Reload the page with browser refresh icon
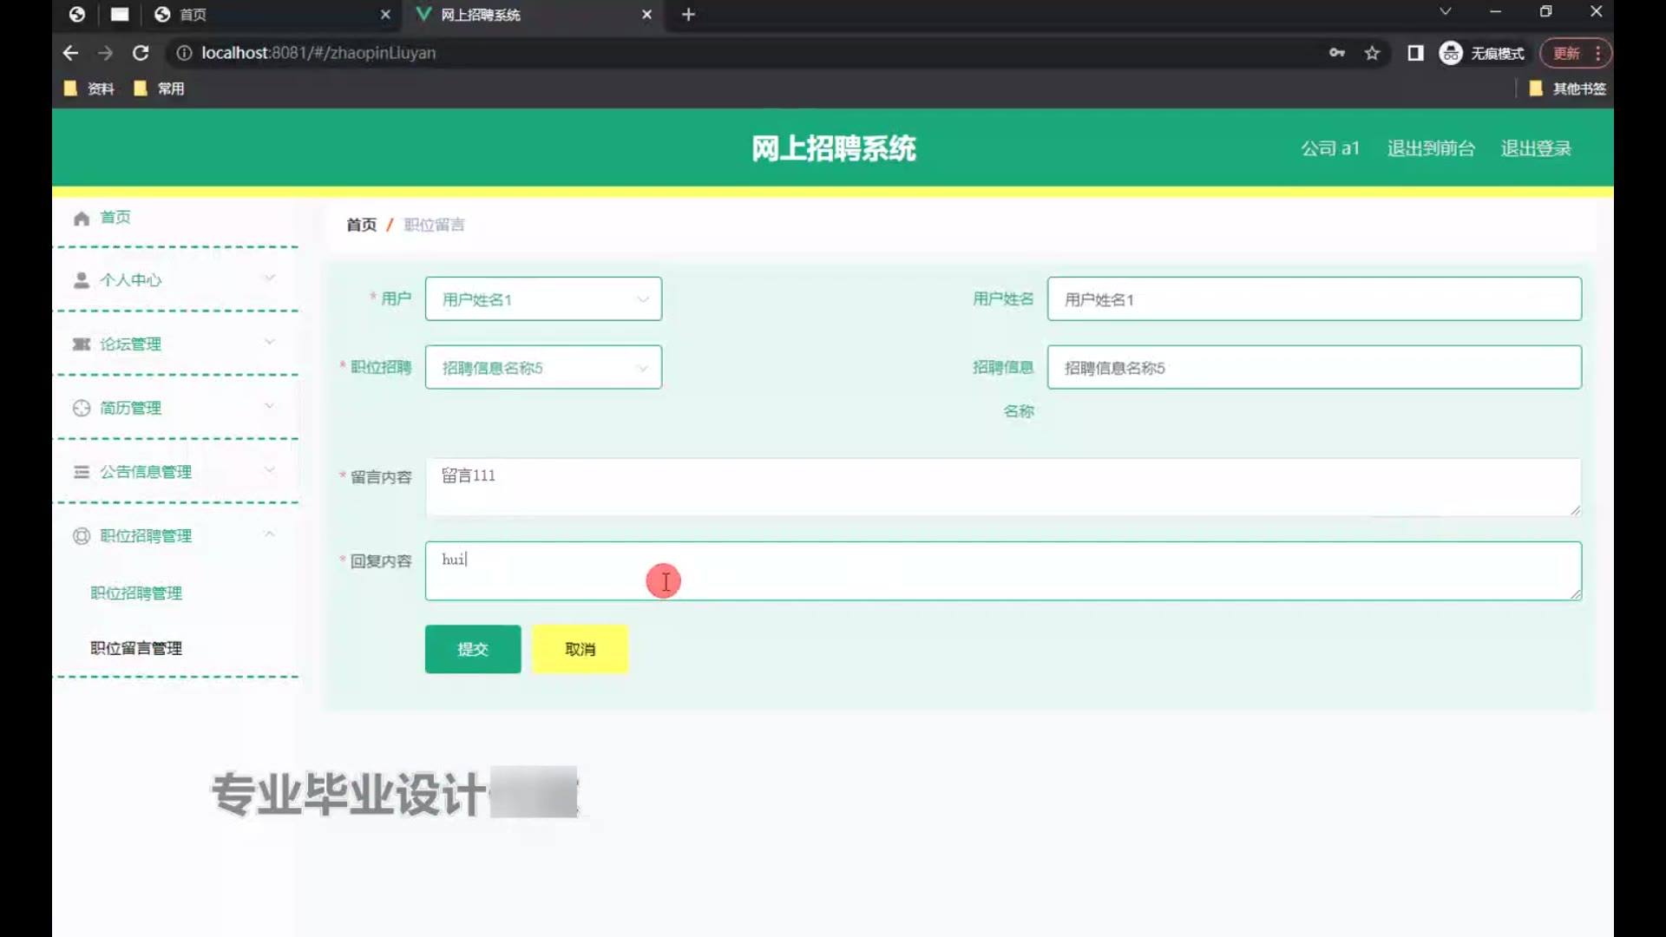 141,53
